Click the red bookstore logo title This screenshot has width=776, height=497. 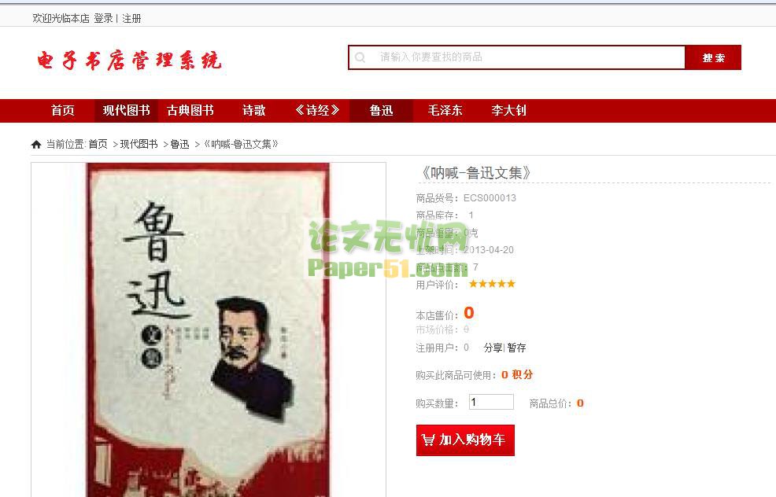tap(129, 61)
